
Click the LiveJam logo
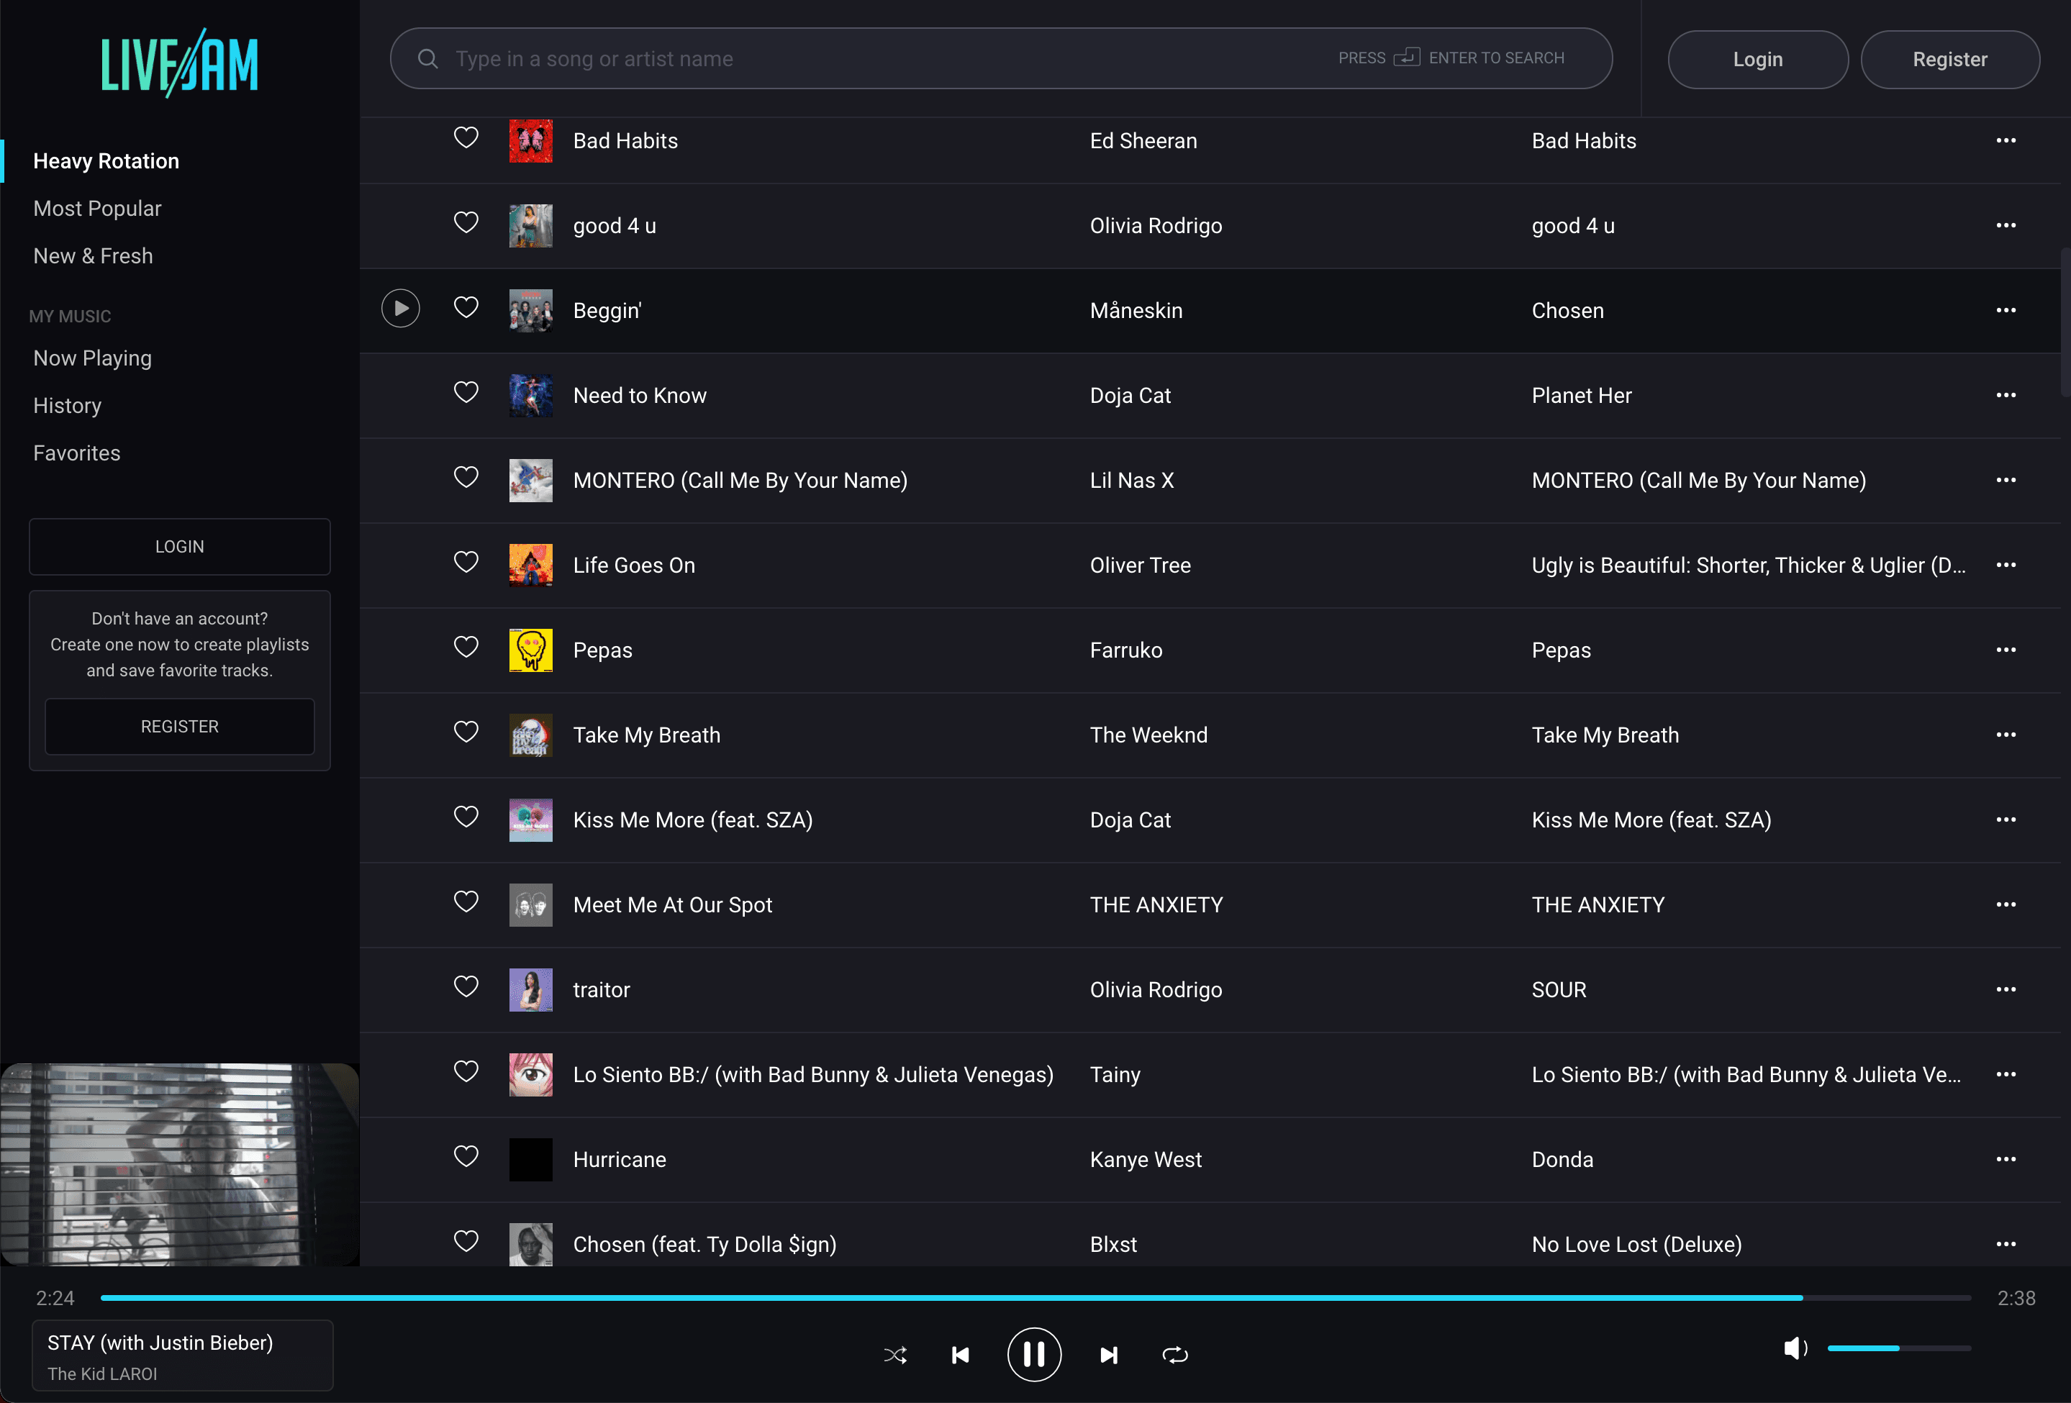pyautogui.click(x=179, y=63)
